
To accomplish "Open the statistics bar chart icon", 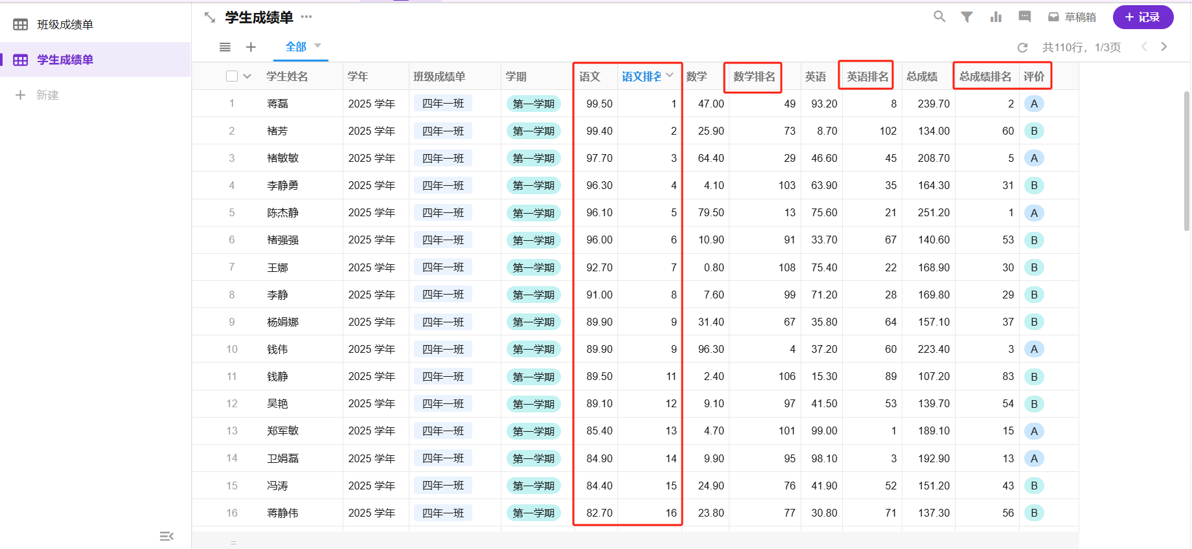I will [x=996, y=17].
